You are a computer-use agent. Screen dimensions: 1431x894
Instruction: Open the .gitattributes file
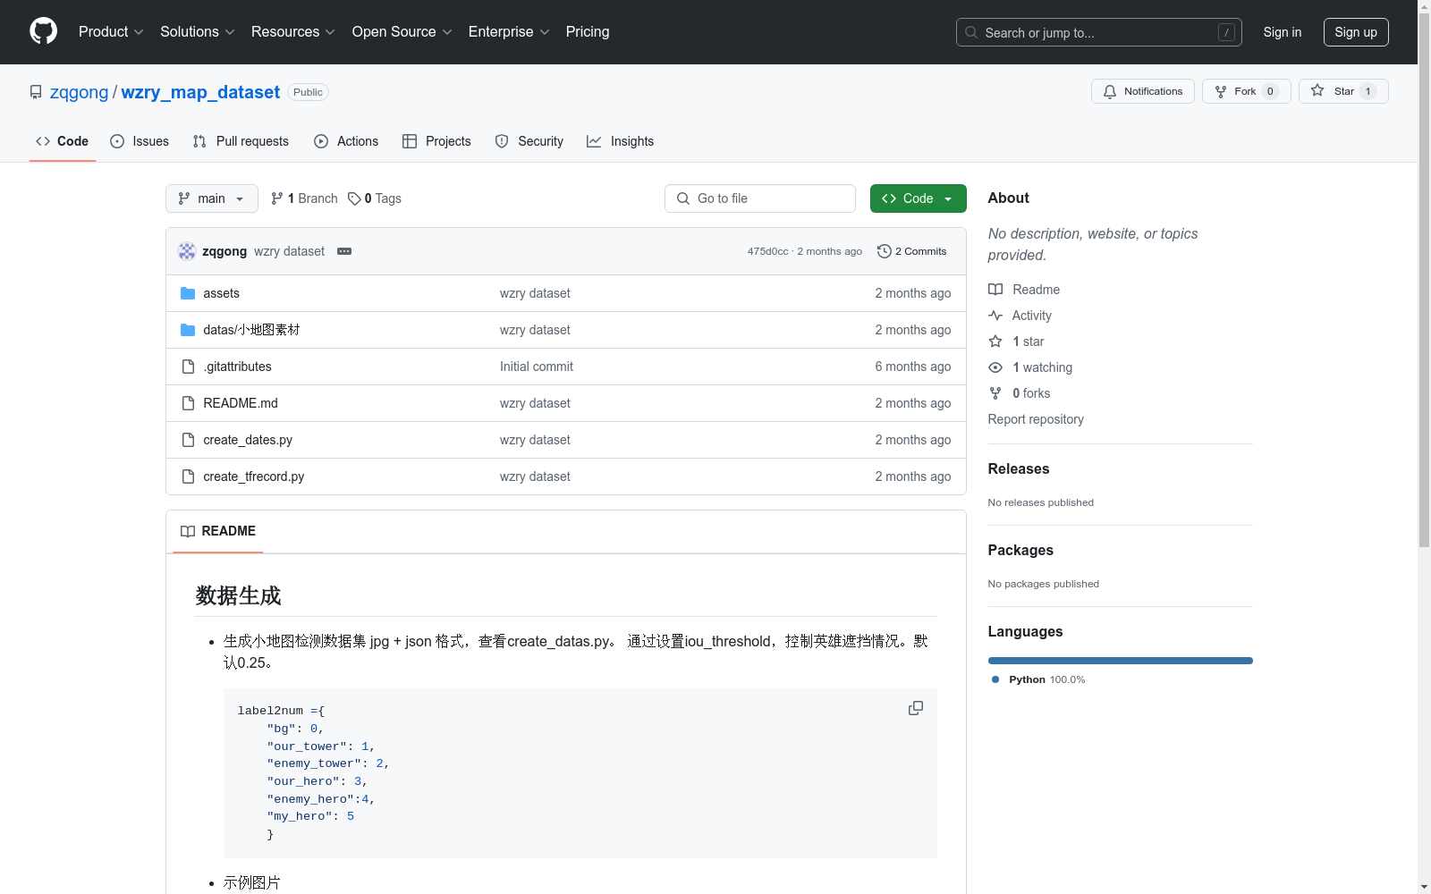(237, 367)
